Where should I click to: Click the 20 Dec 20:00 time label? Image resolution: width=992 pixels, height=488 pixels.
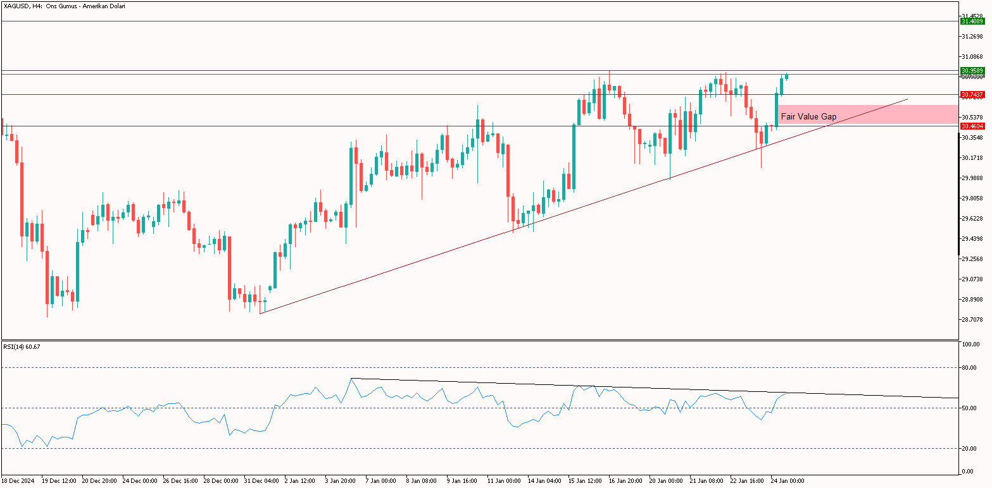[100, 480]
